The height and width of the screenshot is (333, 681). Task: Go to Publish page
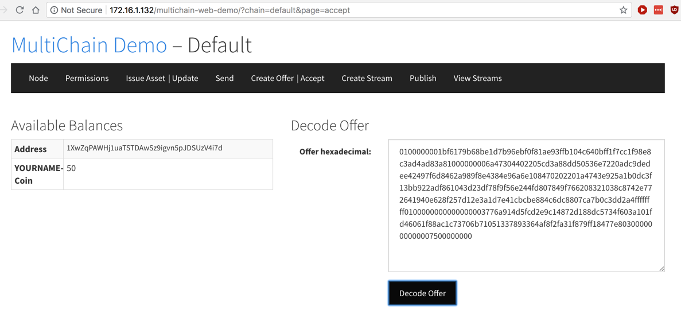[423, 78]
